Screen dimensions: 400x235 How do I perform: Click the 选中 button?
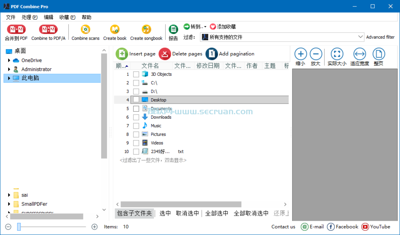(165, 213)
